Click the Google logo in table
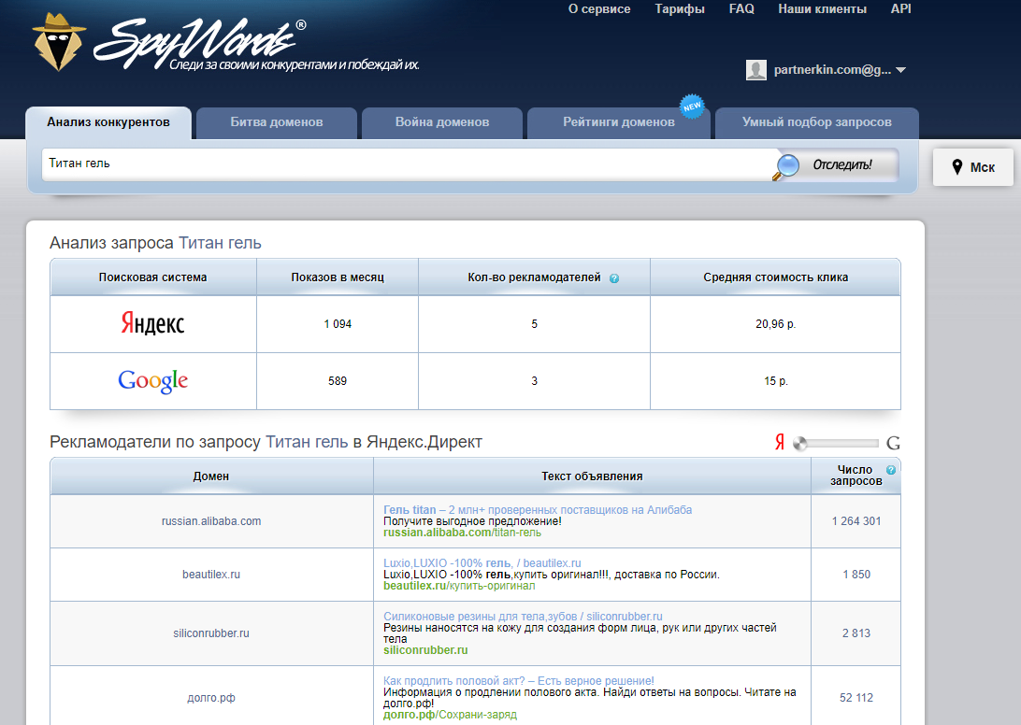The height and width of the screenshot is (725, 1021). coord(152,381)
